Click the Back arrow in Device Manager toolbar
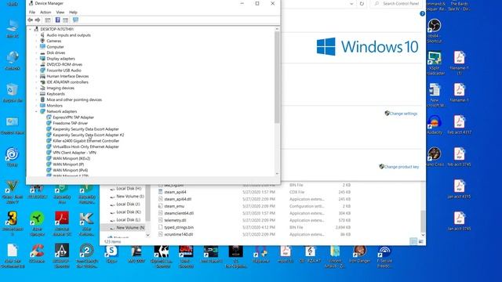Image resolution: width=502 pixels, height=282 pixels. (30, 20)
